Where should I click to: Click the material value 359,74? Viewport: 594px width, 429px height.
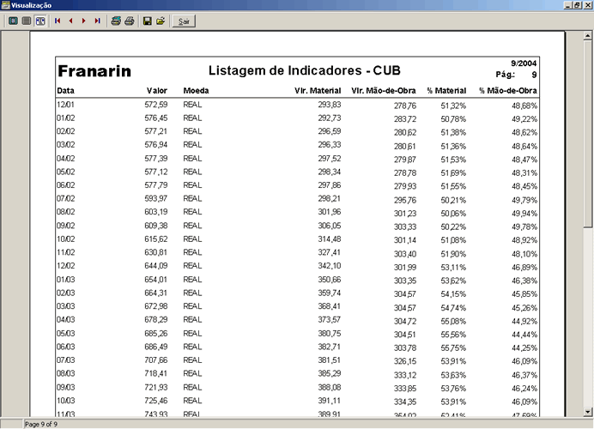tap(330, 293)
